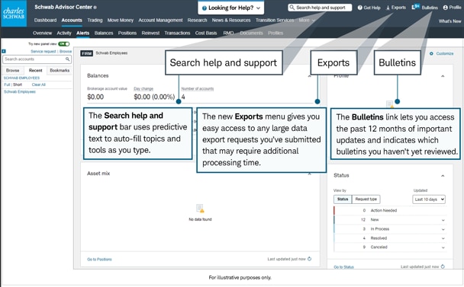Click the info icon beside Schwab Advisor Center
The height and width of the screenshot is (287, 464).
(95, 8)
